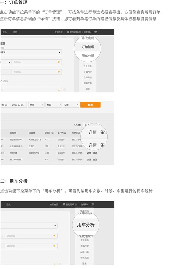The height and width of the screenshot is (269, 175).
Task: Click the QR code icon in the dark top bar of the 用车分析 illustration
Action: coord(93,205)
